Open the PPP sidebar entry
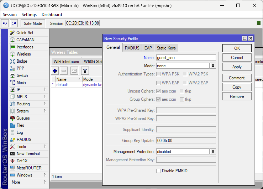This screenshot has width=263, height=189. pos(29,68)
